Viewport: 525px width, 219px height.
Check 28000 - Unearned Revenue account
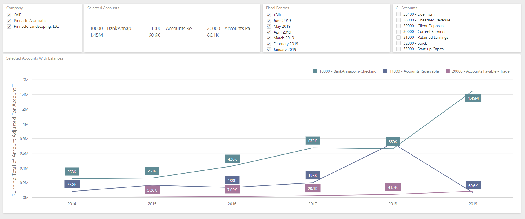pyautogui.click(x=398, y=20)
